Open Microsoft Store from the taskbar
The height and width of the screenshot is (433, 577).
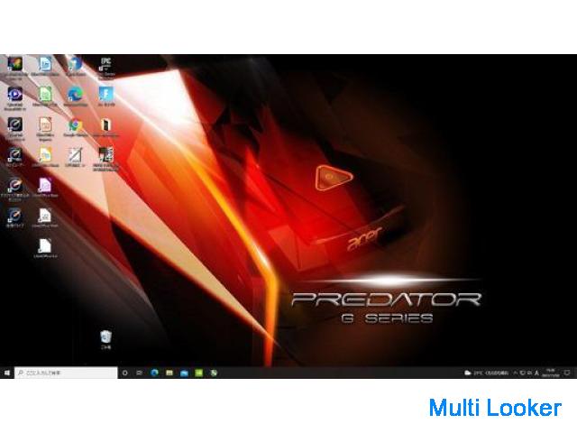184,372
